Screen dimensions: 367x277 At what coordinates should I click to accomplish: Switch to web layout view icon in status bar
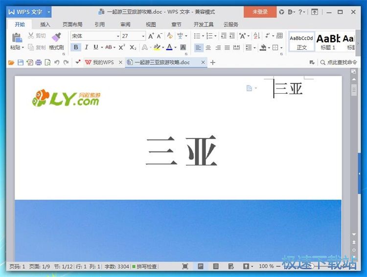coord(231,266)
